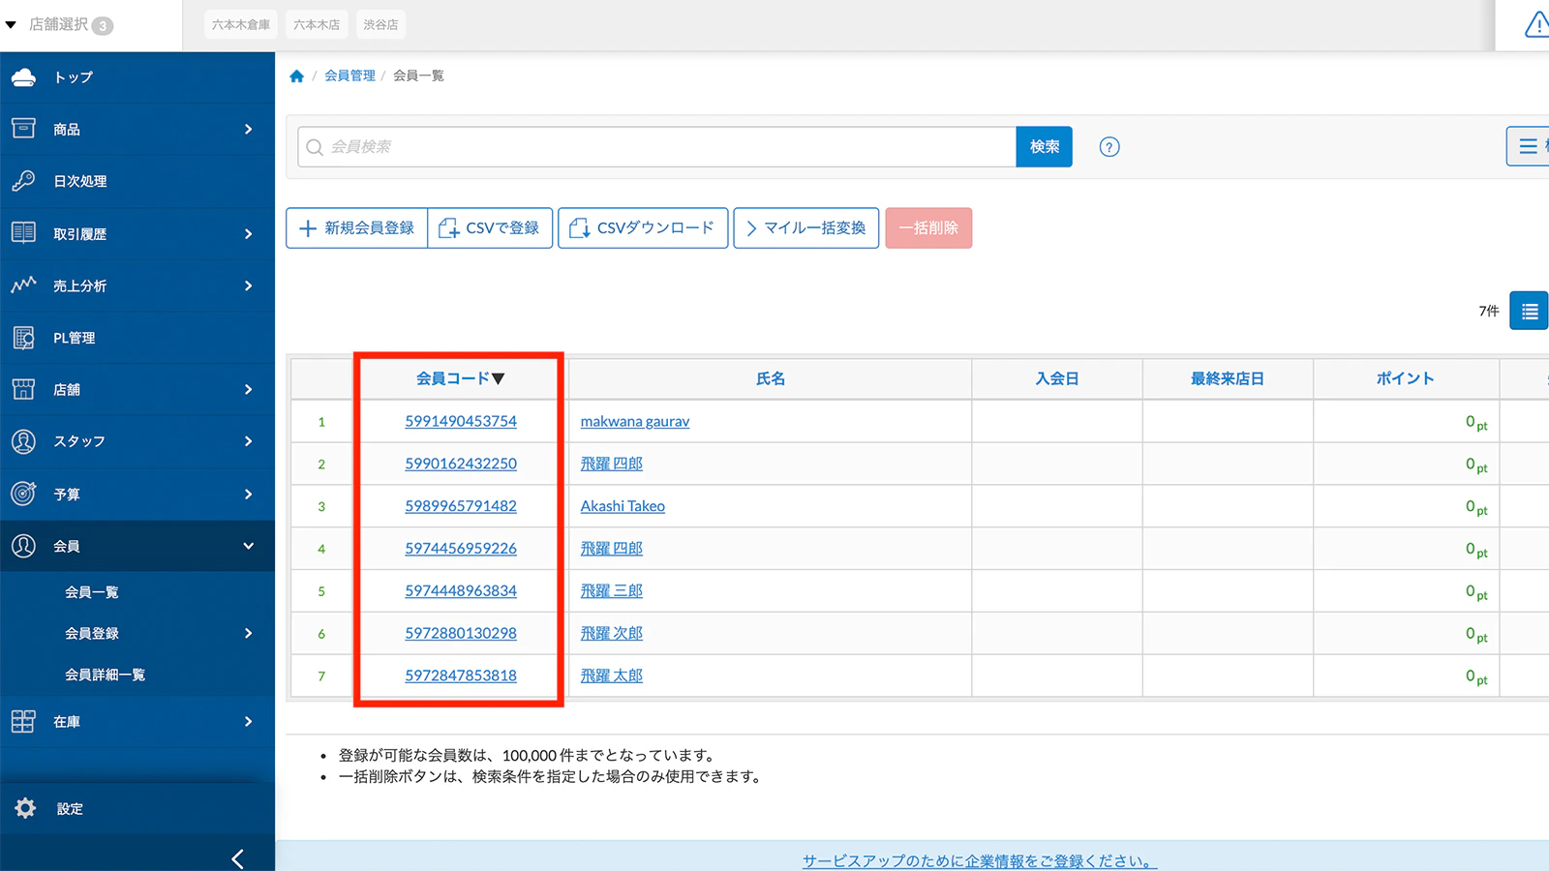
Task: Click the 六本木店 store tag
Action: 317,25
